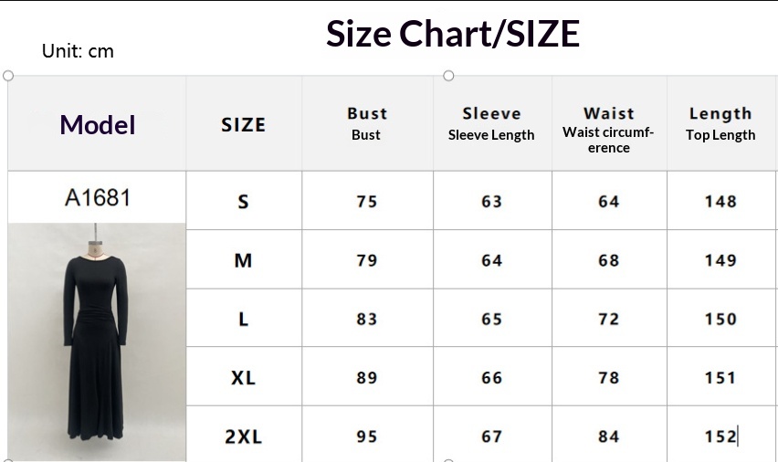Click the black dress product image
The width and height of the screenshot is (778, 462).
point(96,341)
